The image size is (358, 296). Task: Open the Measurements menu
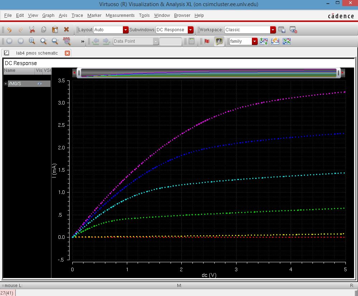point(120,15)
